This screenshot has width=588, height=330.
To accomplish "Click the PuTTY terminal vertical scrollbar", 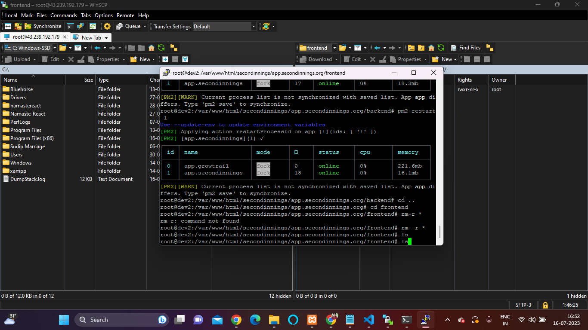I will click(x=439, y=232).
